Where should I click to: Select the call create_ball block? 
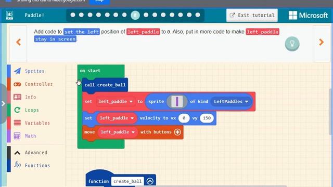click(x=105, y=85)
